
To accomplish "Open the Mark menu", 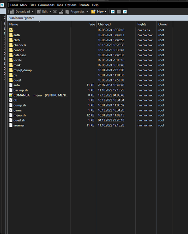I will tap(24, 5).
